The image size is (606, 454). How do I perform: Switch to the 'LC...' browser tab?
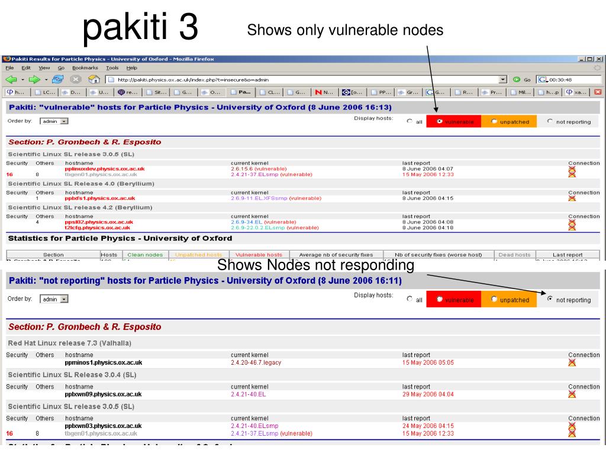pyautogui.click(x=45, y=92)
